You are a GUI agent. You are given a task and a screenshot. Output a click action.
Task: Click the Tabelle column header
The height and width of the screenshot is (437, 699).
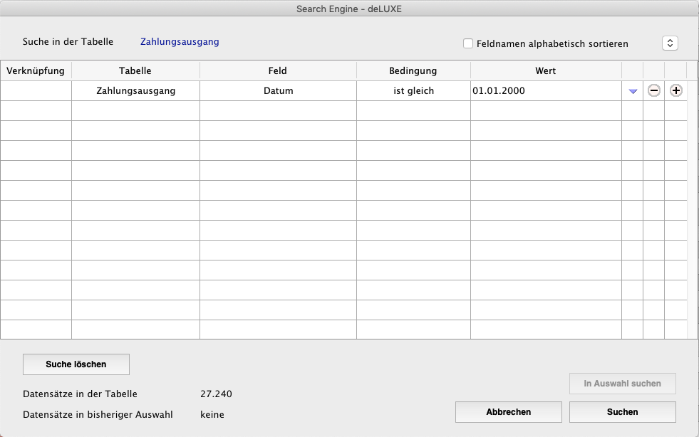(135, 71)
